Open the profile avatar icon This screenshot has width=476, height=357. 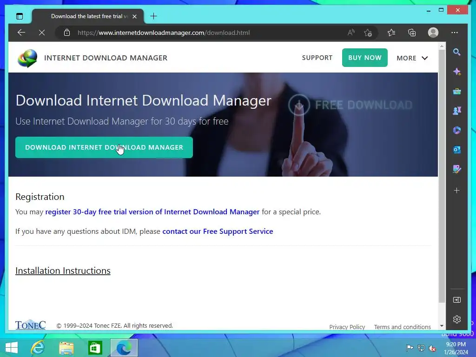click(x=433, y=33)
